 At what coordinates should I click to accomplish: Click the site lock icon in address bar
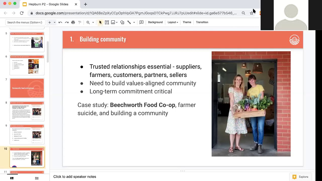pos(31,13)
